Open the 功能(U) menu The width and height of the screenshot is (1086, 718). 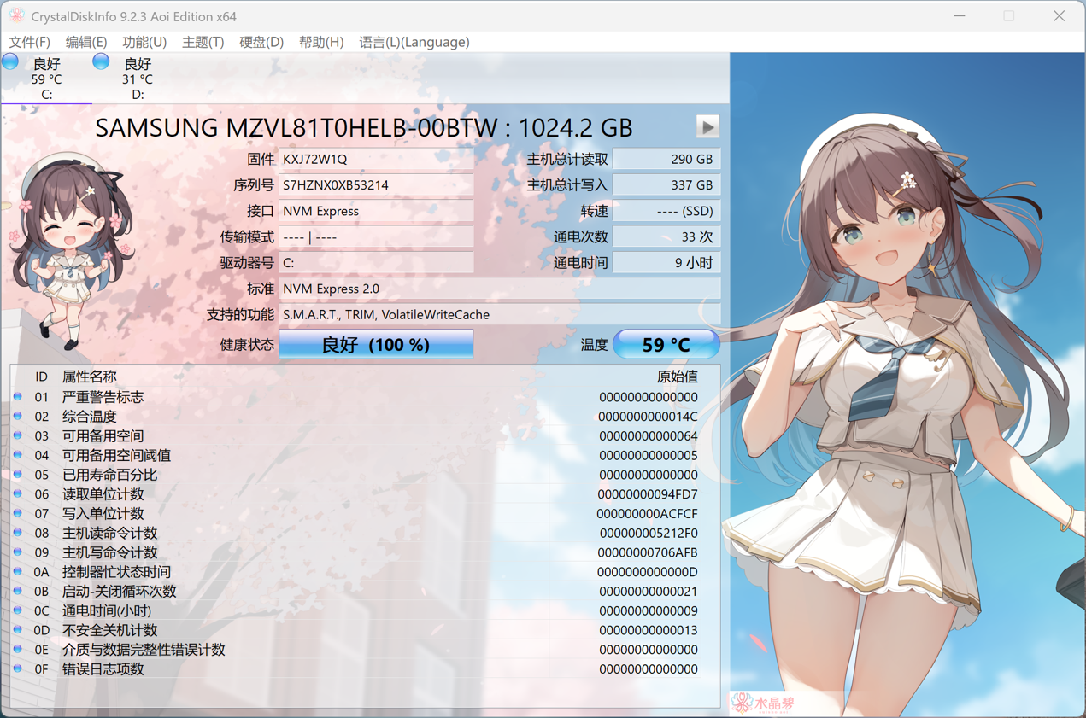[x=144, y=42]
